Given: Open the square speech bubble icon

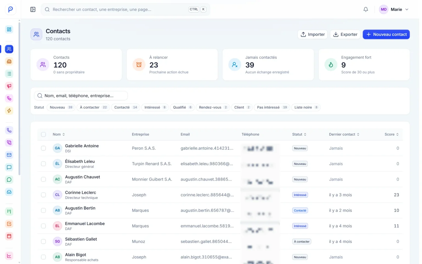Looking at the screenshot, I should (9, 167).
